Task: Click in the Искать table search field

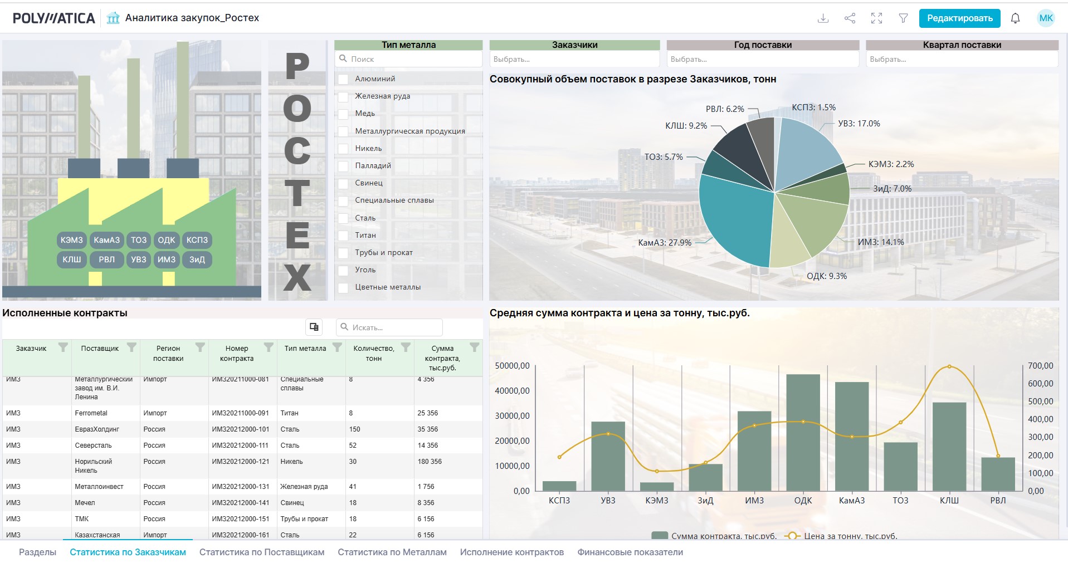Action: (x=389, y=327)
